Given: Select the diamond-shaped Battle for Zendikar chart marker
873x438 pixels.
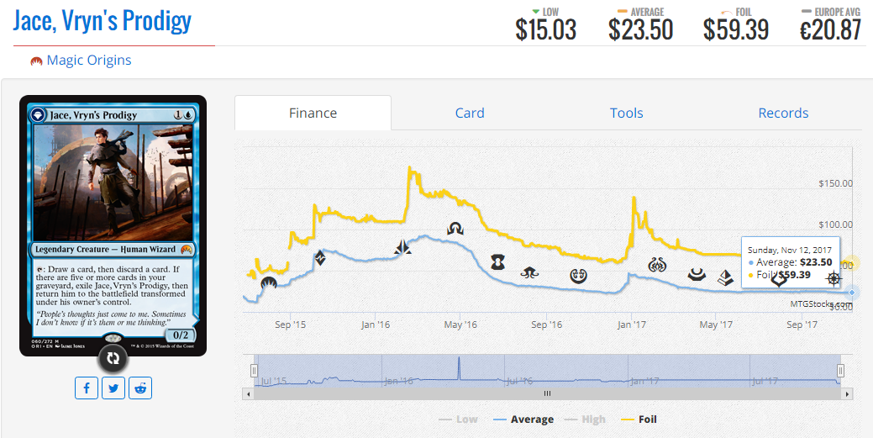Looking at the screenshot, I should coord(320,258).
